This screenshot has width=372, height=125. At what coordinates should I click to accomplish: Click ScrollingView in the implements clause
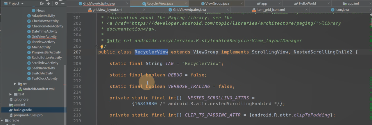pyautogui.click(x=270, y=52)
